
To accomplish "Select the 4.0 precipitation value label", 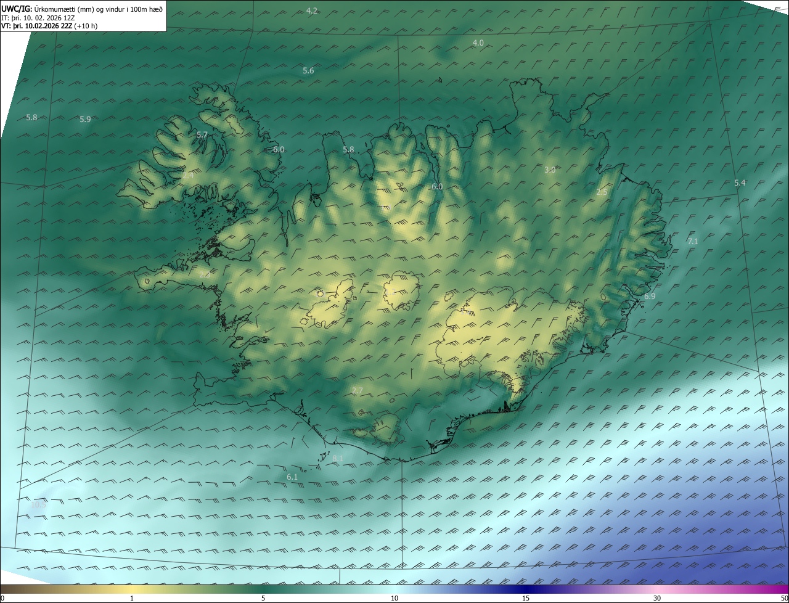I will 478,43.
